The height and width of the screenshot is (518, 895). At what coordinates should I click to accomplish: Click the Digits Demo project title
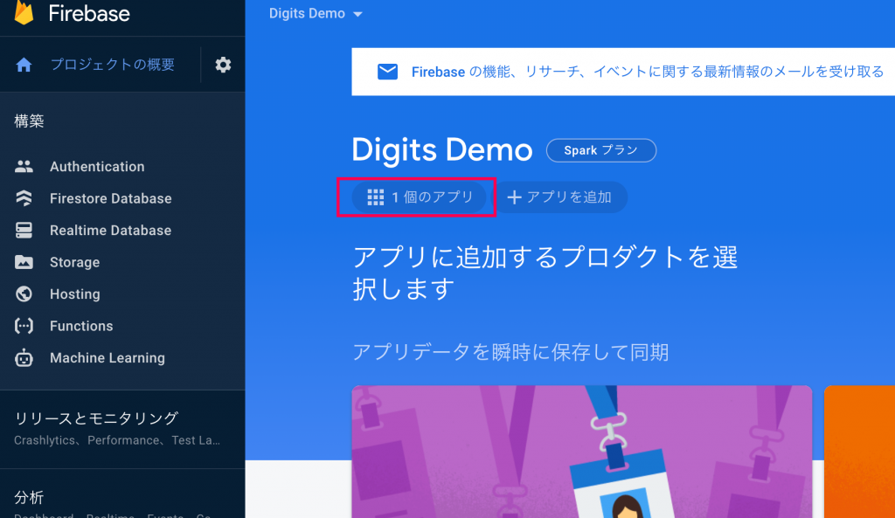tap(441, 150)
